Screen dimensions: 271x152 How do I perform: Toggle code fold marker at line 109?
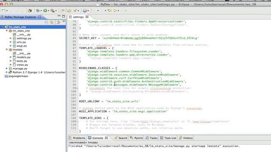(77, 122)
